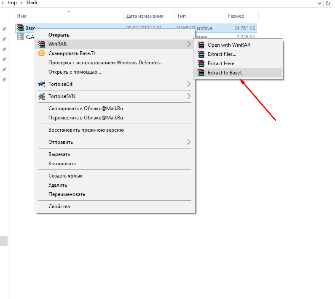This screenshot has width=335, height=299.
Task: Expand the TortoiseSVN submenu arrow
Action: point(189,96)
